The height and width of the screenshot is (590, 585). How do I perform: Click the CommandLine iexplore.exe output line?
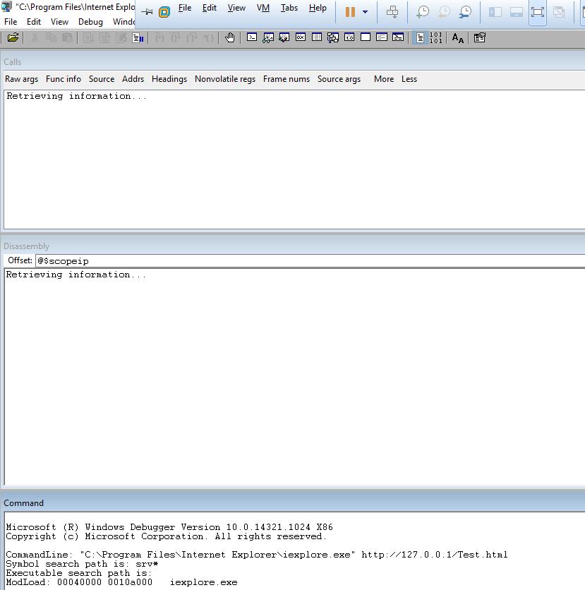tap(257, 555)
